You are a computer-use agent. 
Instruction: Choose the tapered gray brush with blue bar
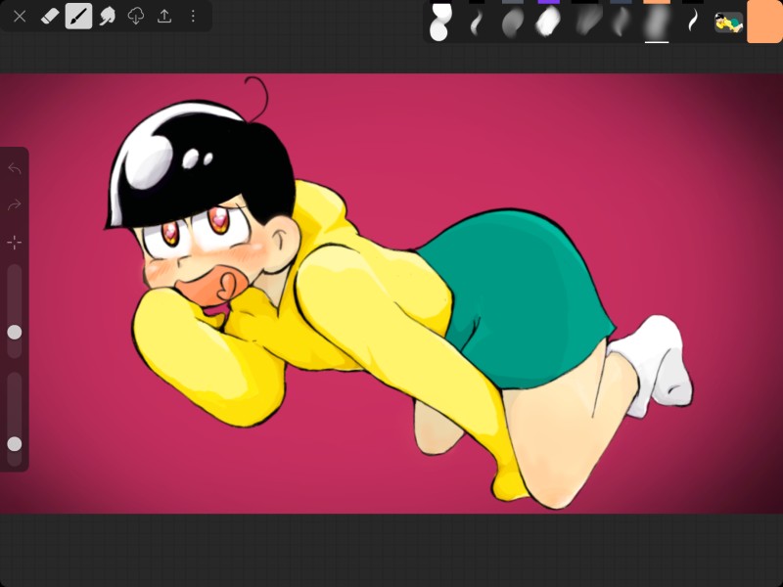621,22
